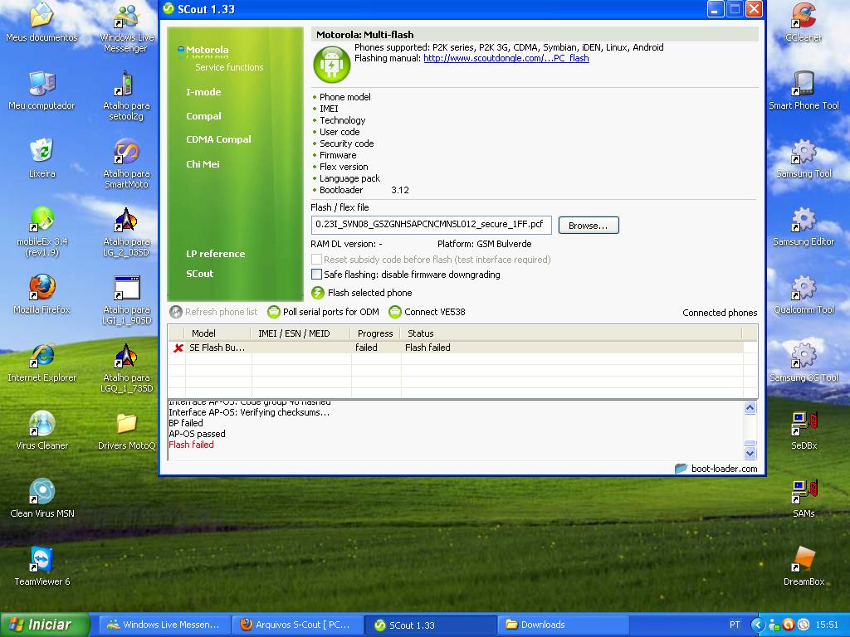Click the Status column header

tap(571, 333)
